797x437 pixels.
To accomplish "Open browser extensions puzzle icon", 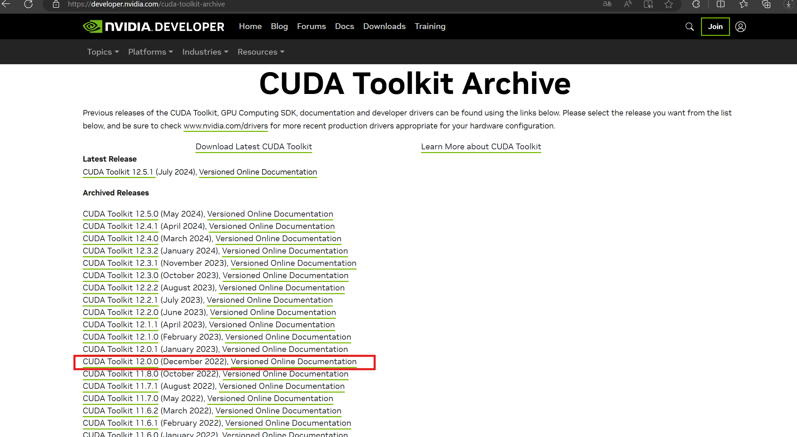I will 696,4.
